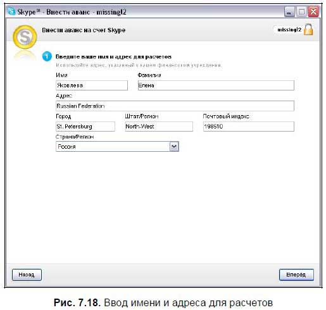The width and height of the screenshot is (326, 310).
Task: Click the padlock icon beside missingl2
Action: [308, 29]
